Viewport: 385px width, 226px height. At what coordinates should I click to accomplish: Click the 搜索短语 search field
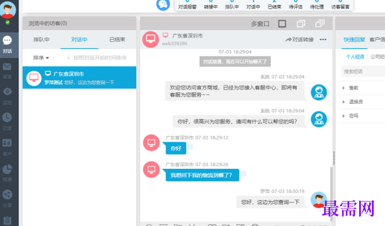[x=363, y=71]
